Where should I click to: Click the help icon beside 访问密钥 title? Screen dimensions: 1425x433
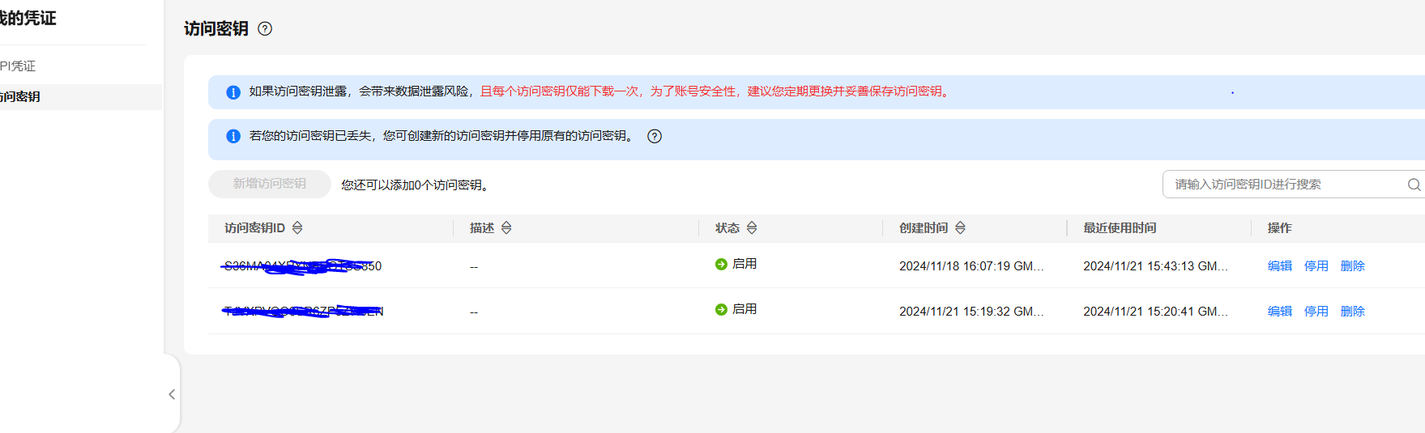(265, 29)
